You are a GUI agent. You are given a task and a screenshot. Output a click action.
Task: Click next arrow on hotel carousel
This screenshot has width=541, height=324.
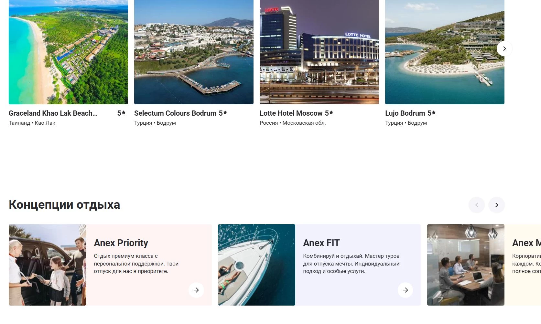[x=504, y=48]
